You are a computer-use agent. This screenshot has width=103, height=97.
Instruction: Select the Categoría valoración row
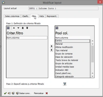click(x=72, y=77)
